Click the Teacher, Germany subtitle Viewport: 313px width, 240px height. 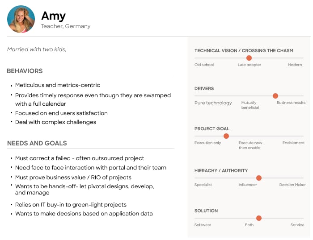pyautogui.click(x=66, y=26)
